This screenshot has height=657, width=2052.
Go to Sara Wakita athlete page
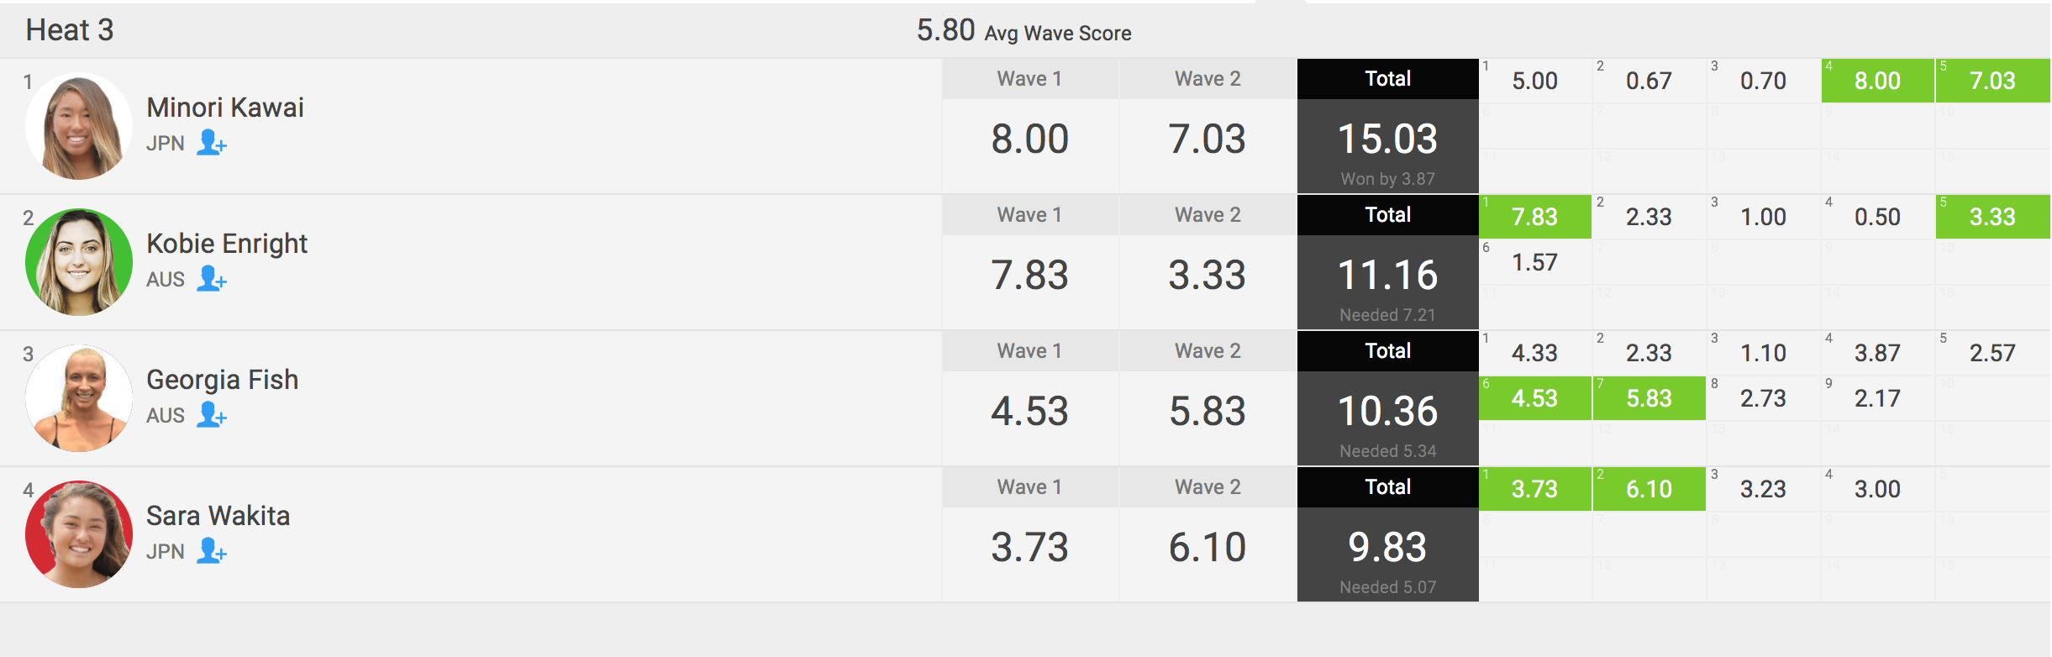[218, 516]
